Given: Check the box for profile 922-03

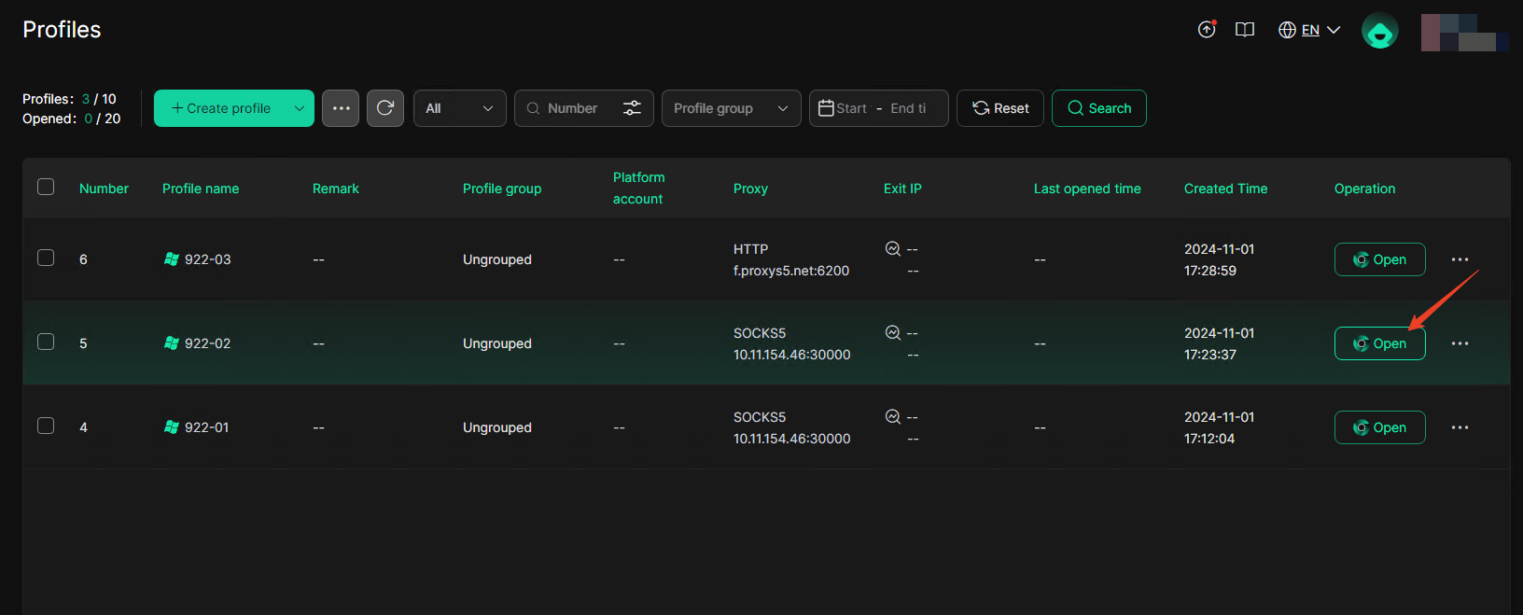Looking at the screenshot, I should (46, 258).
